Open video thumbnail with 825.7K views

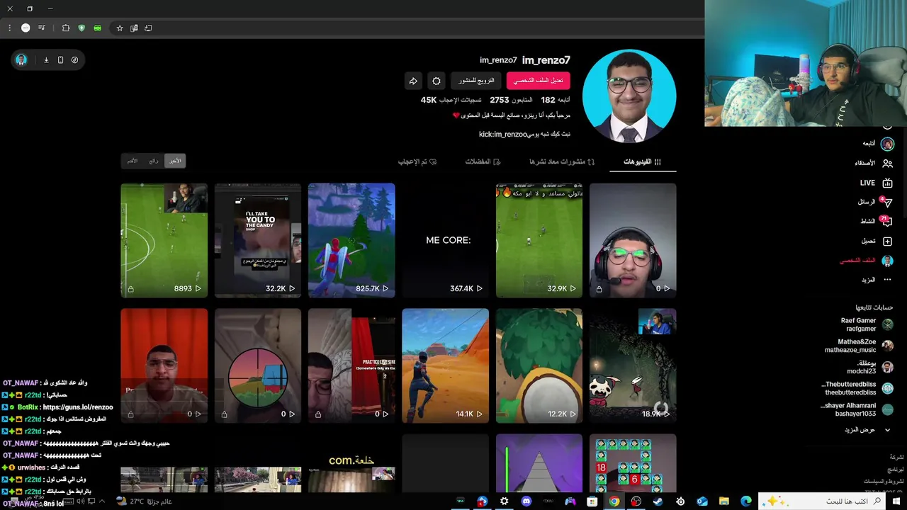(x=351, y=240)
